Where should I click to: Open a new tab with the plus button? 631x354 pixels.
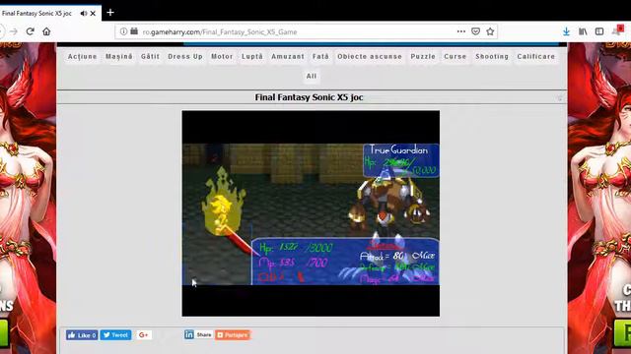click(x=110, y=13)
